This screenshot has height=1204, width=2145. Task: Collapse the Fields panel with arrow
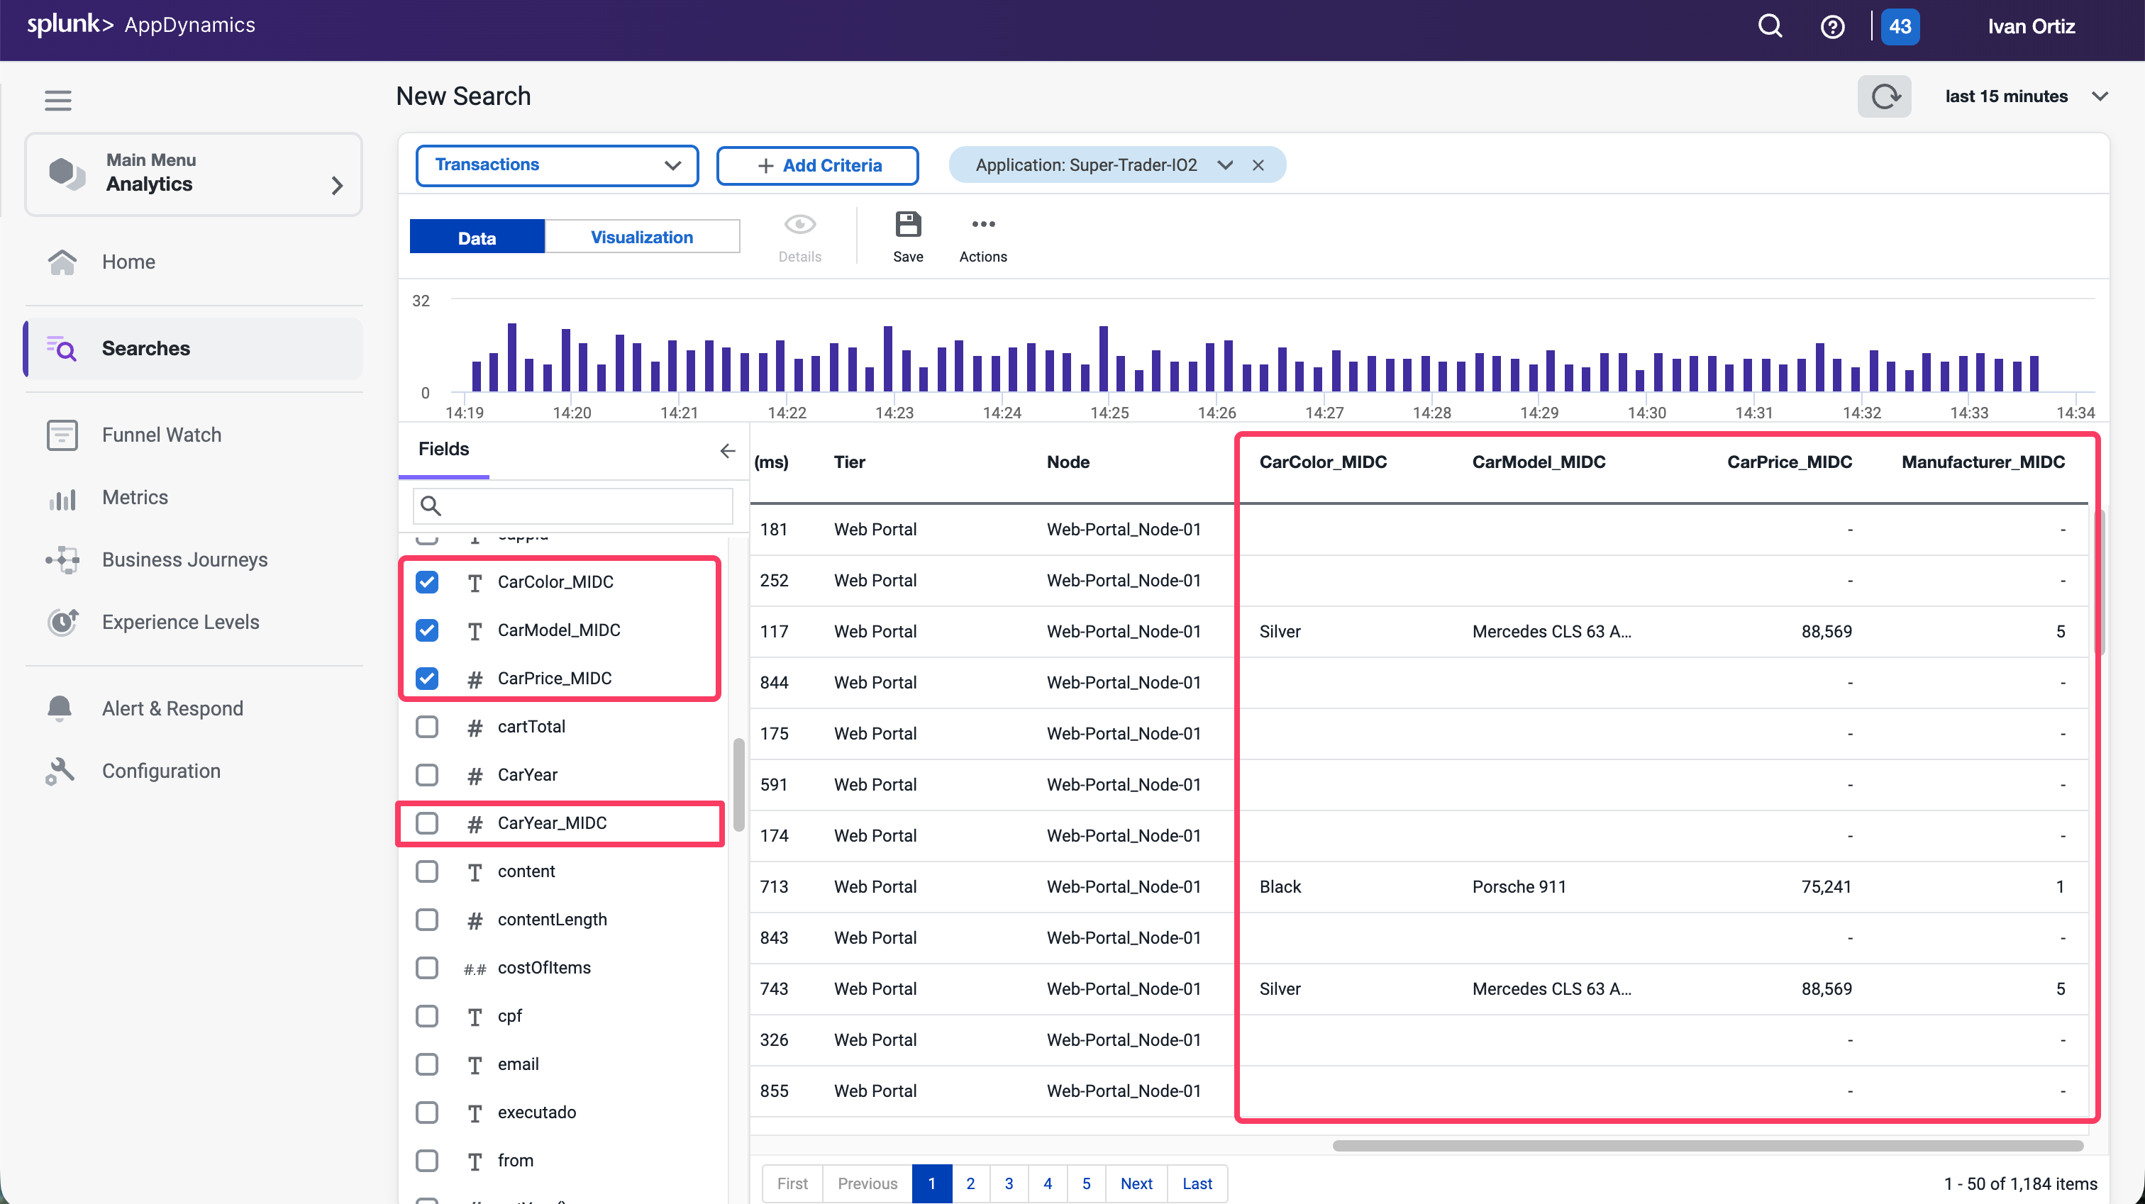coord(727,450)
